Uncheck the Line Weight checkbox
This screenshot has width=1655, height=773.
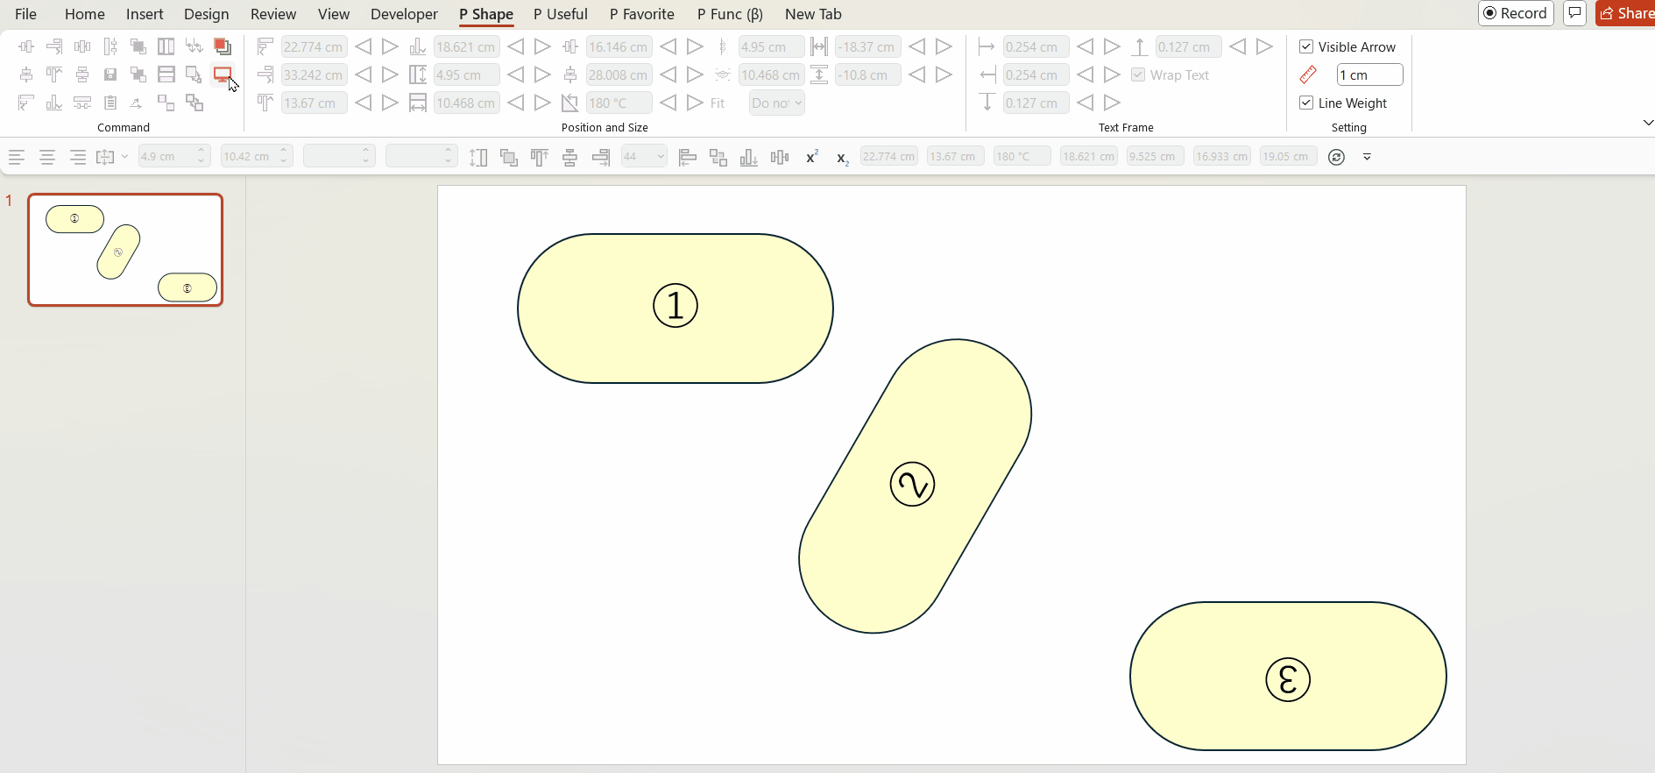pos(1306,103)
